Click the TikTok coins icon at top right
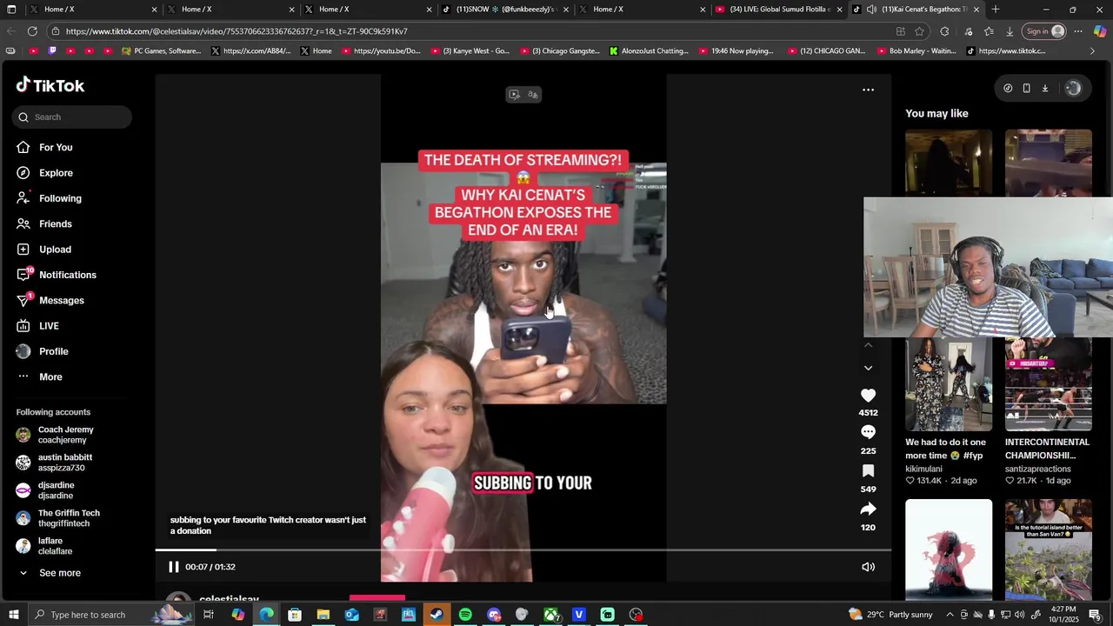Image resolution: width=1113 pixels, height=626 pixels. 1008,88
